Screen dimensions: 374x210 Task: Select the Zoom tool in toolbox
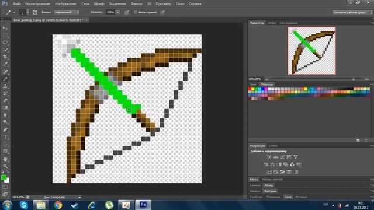click(x=5, y=166)
